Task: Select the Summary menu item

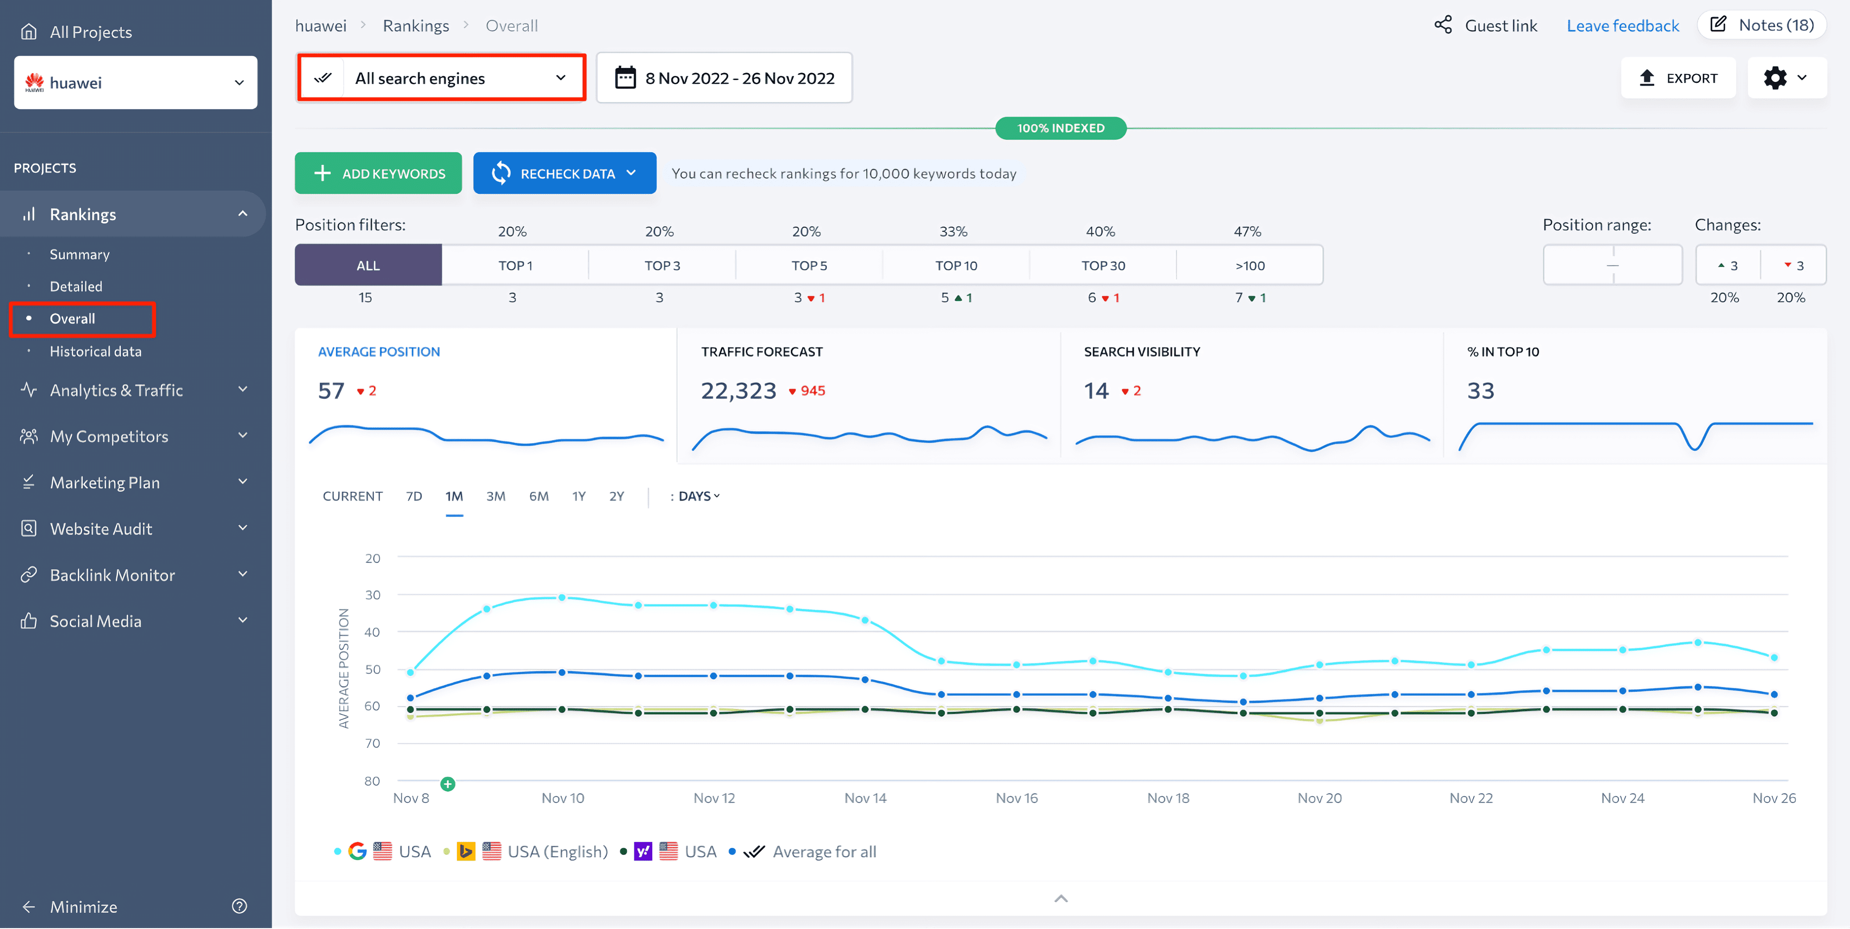Action: coord(78,254)
